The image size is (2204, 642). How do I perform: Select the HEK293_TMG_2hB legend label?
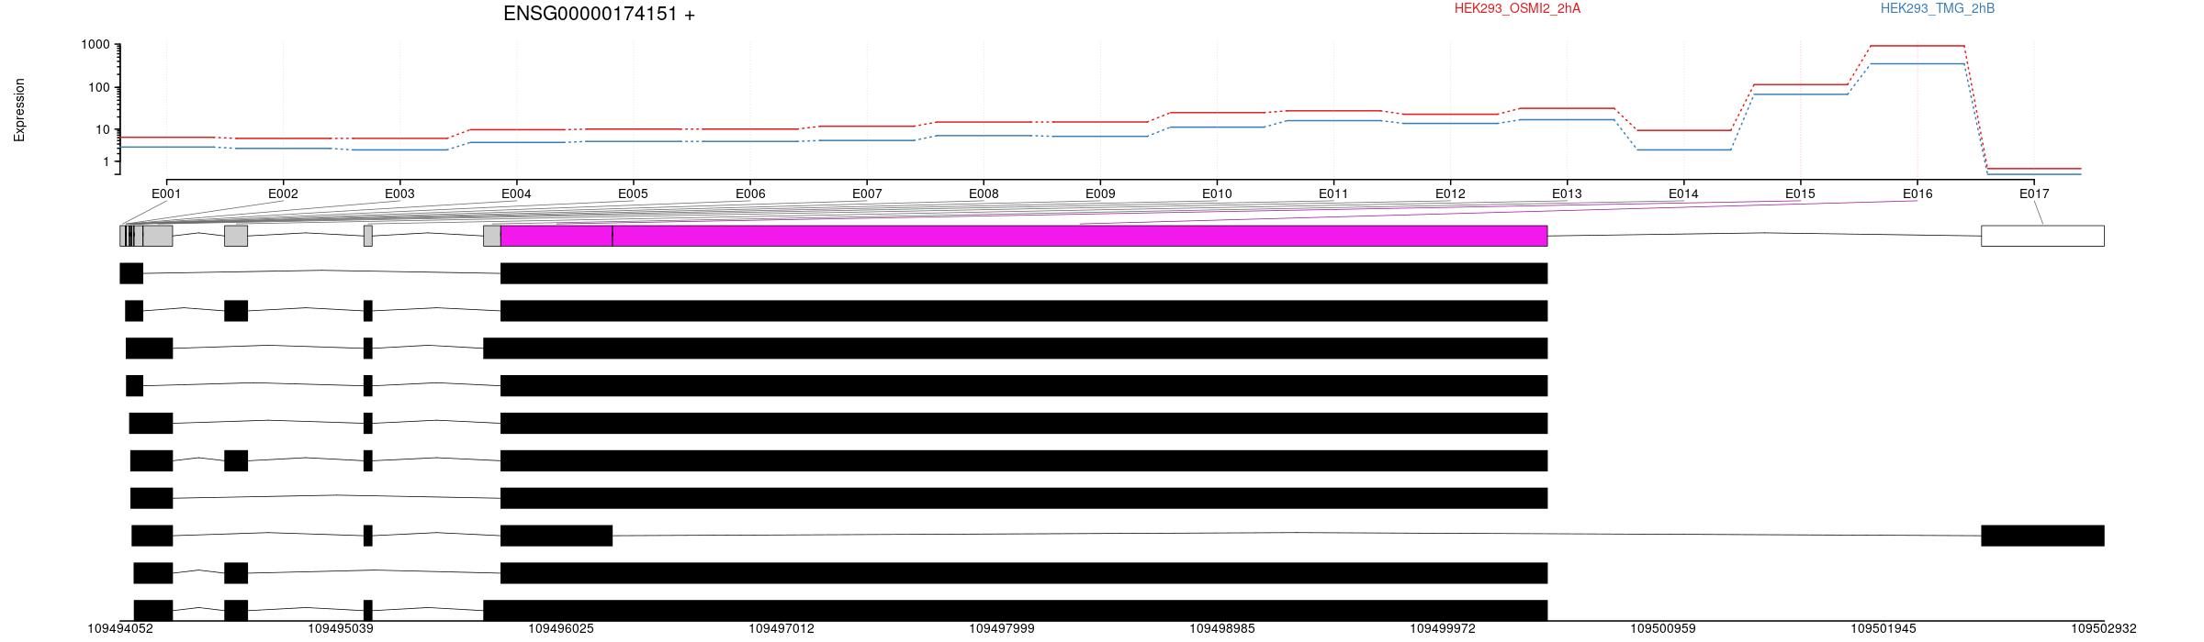pos(1938,8)
